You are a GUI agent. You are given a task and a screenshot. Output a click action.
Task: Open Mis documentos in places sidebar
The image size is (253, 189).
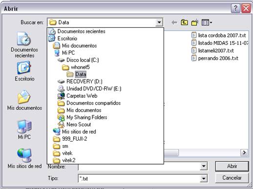24,100
